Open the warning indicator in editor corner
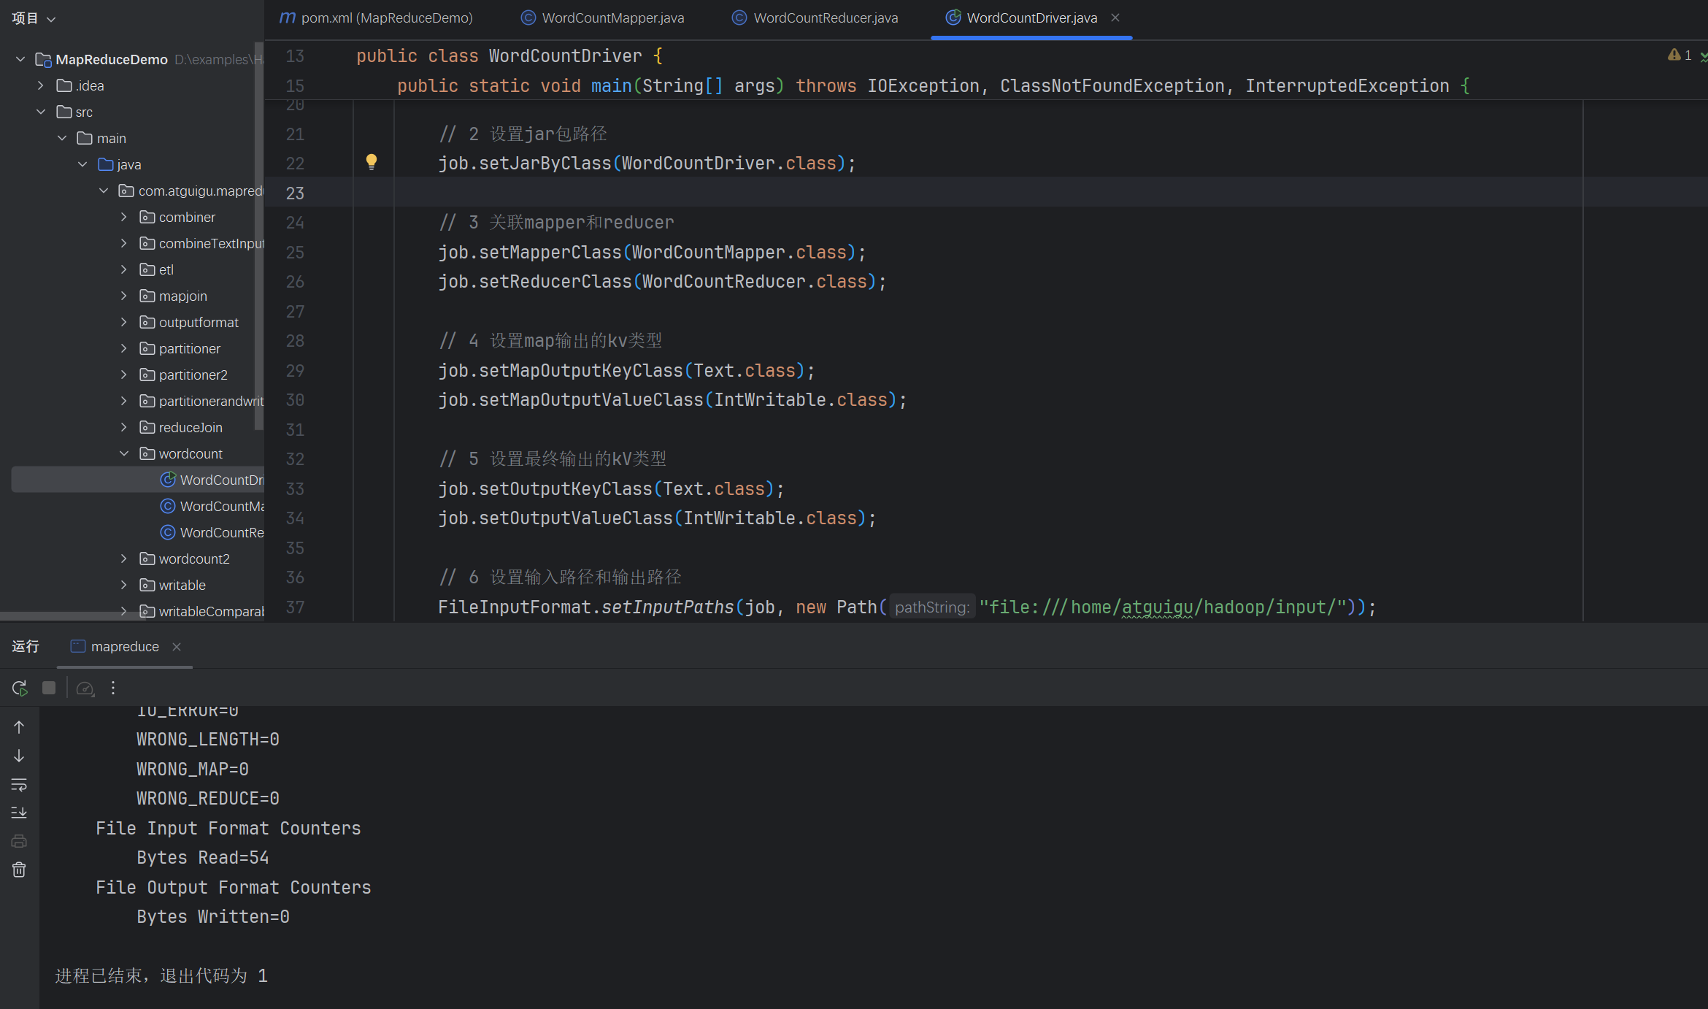This screenshot has height=1009, width=1708. tap(1679, 55)
